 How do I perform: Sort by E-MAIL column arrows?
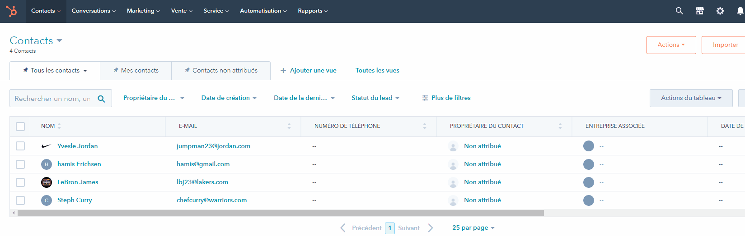pyautogui.click(x=289, y=126)
